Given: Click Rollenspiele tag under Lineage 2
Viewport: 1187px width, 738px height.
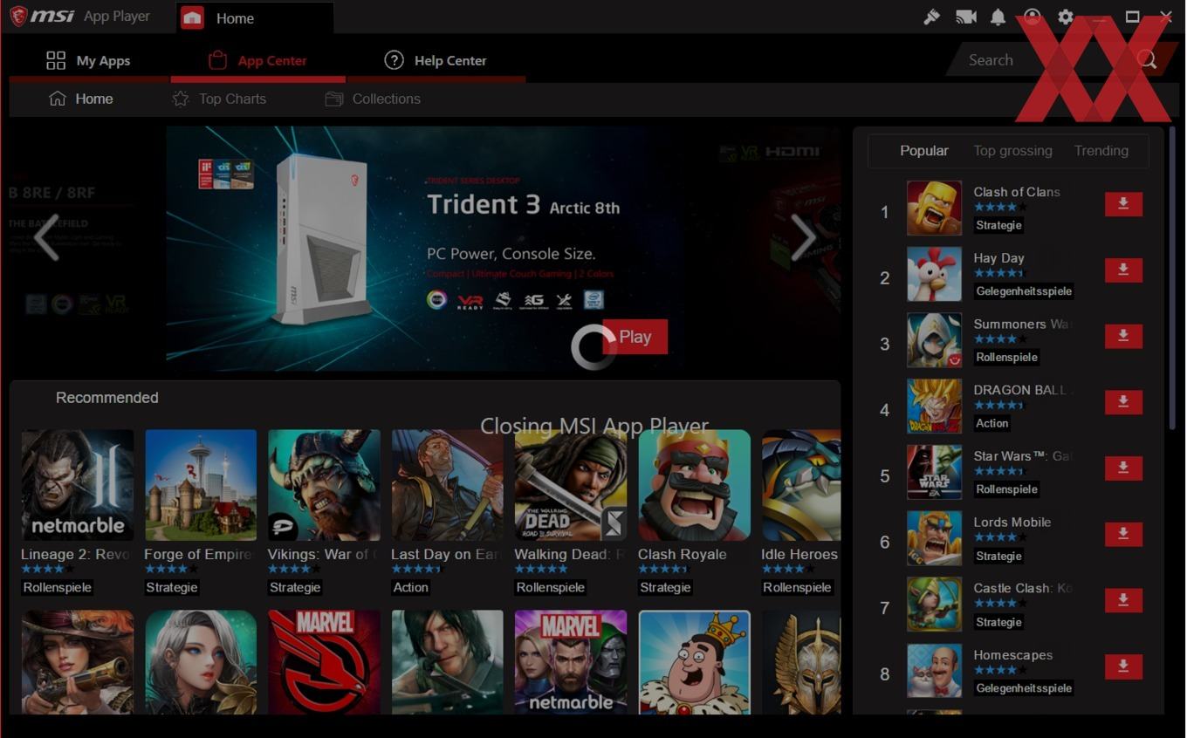Looking at the screenshot, I should tap(57, 587).
